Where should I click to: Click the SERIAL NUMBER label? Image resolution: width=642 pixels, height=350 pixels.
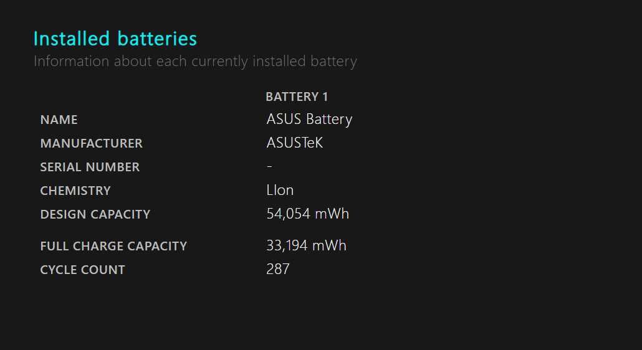click(x=90, y=168)
